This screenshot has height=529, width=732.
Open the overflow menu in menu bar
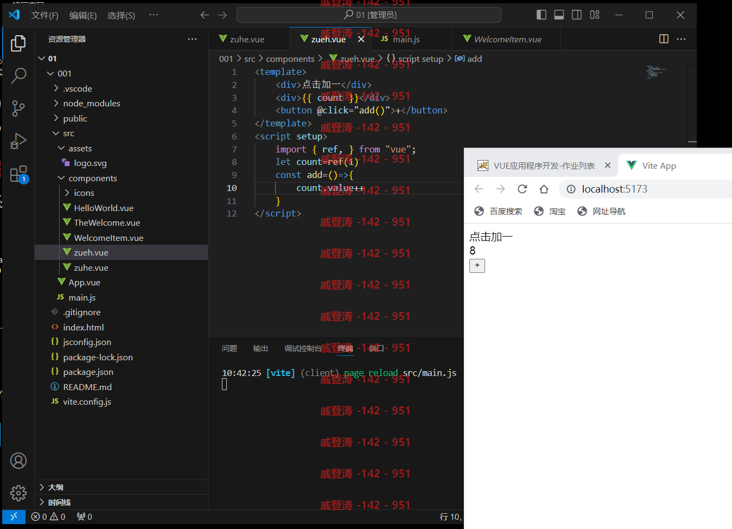tap(154, 15)
